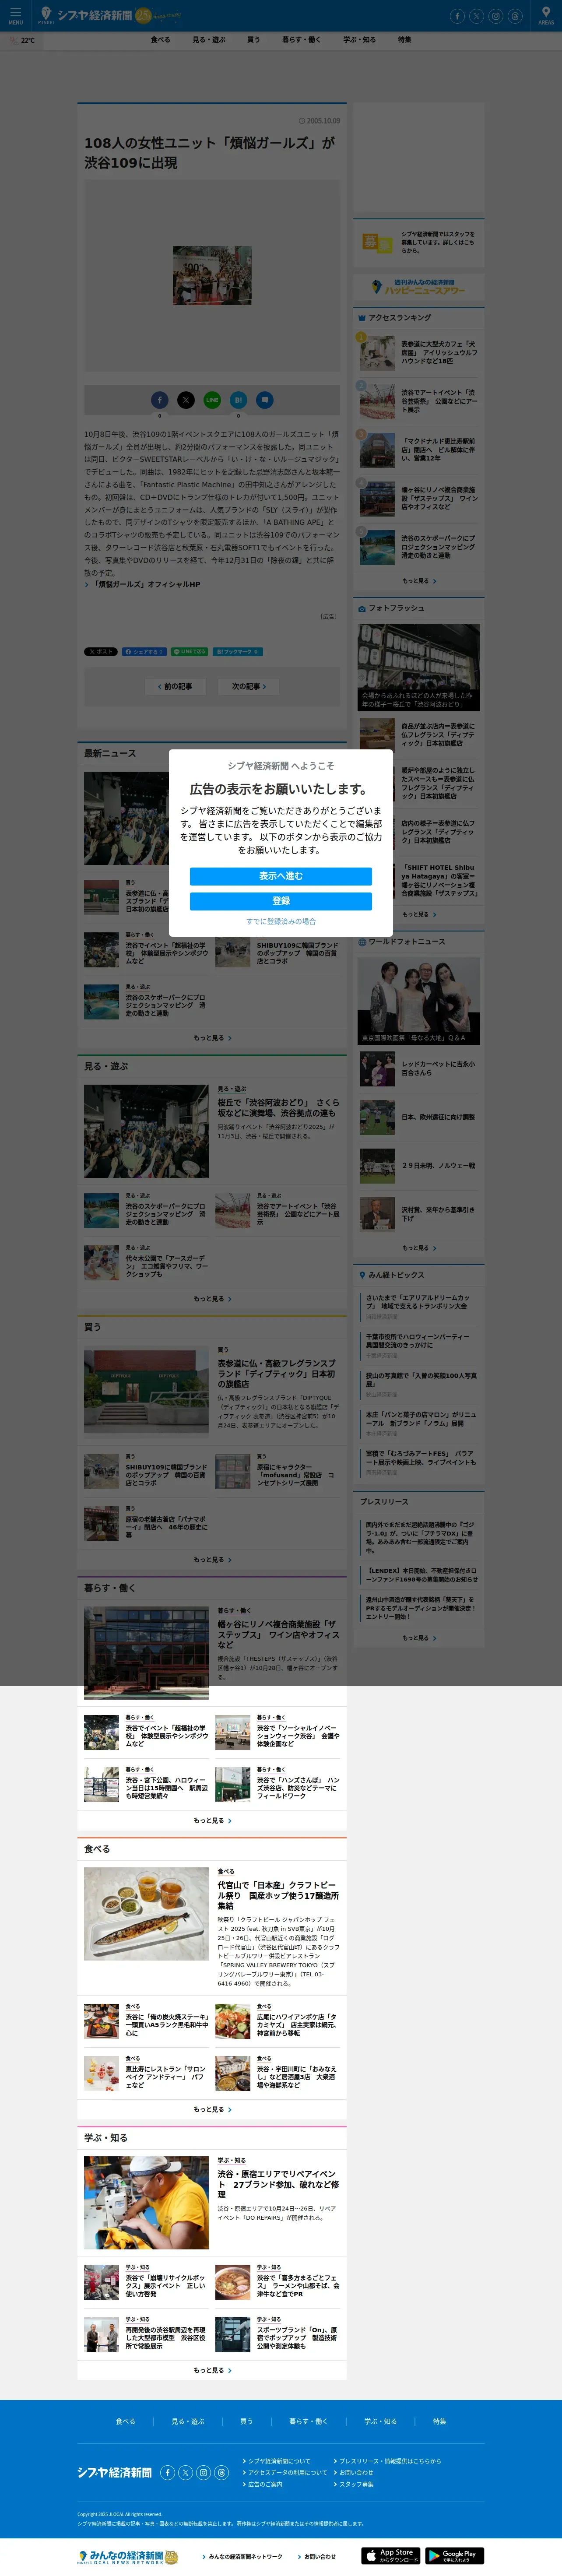Open 桜丘で「渋谷阿波おどり」 article headline

[278, 1107]
